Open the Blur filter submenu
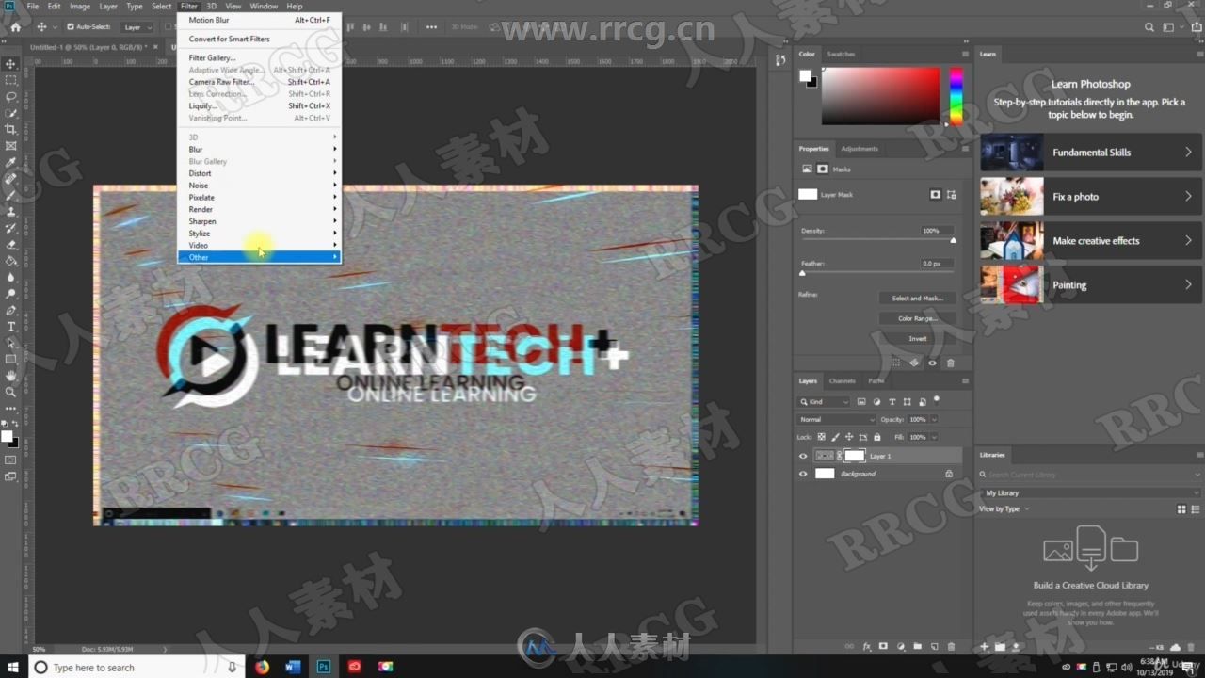1205x678 pixels. click(x=259, y=150)
